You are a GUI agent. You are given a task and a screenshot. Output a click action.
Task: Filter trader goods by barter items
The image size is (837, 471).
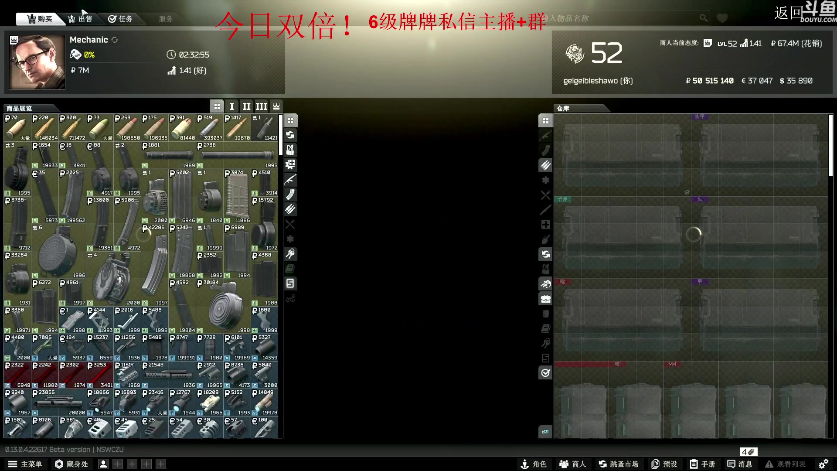290,135
